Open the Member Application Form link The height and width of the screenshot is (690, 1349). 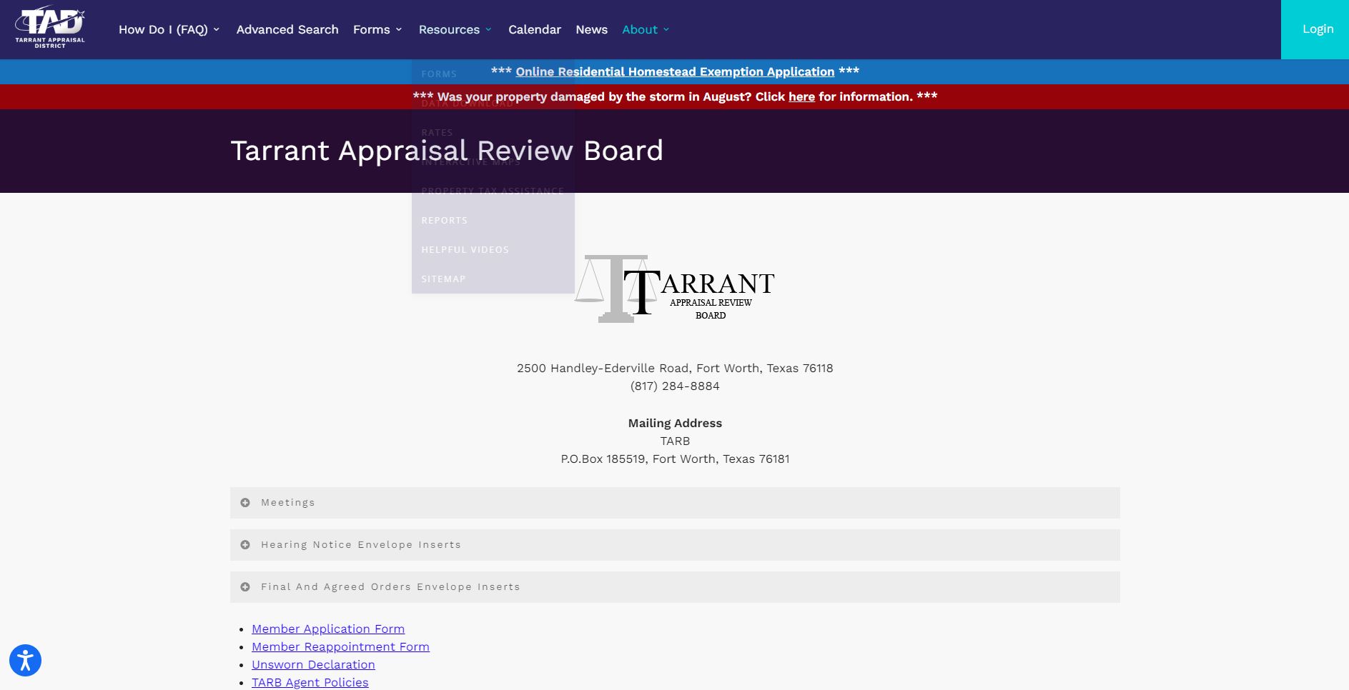coord(327,629)
